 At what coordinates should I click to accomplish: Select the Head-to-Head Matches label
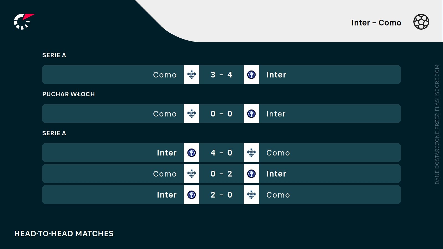(x=64, y=234)
